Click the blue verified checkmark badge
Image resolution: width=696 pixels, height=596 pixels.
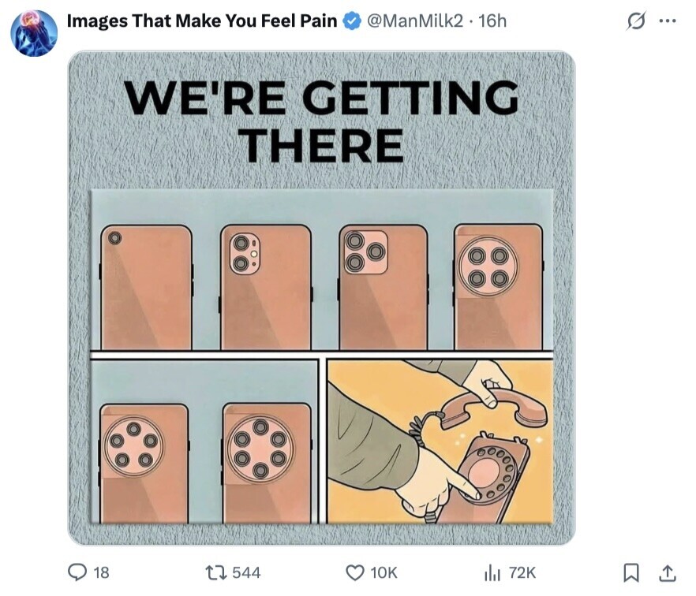tap(351, 21)
